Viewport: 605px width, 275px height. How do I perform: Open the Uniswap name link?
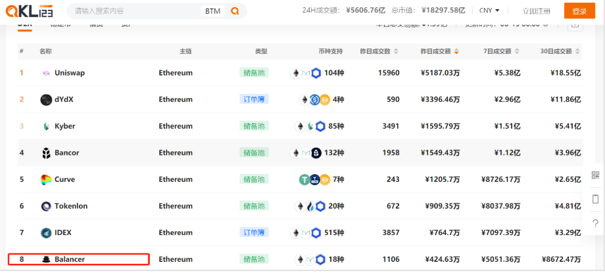[x=70, y=73]
